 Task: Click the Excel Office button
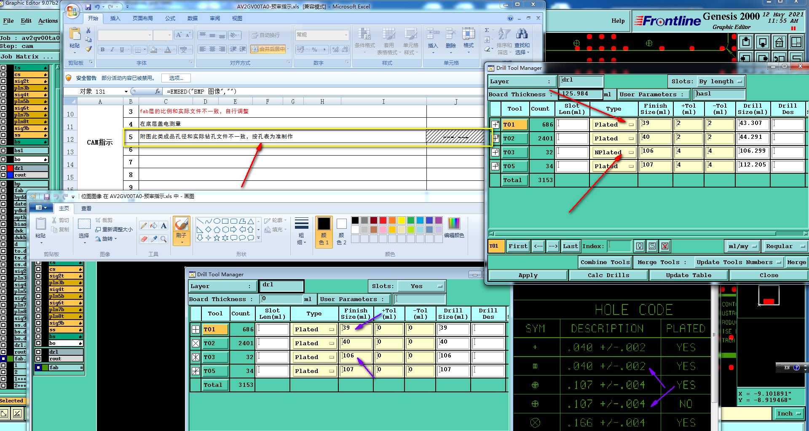point(72,11)
